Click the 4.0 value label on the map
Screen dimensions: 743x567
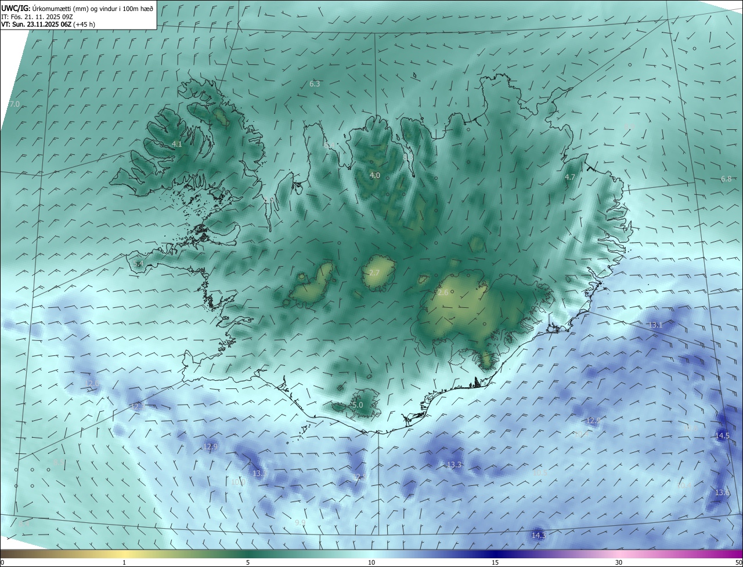(375, 175)
